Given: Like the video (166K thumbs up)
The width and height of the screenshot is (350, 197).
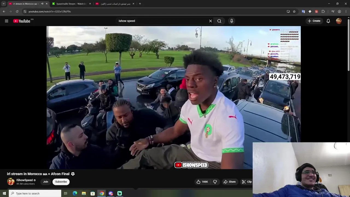Looking at the screenshot, I should click(x=202, y=182).
